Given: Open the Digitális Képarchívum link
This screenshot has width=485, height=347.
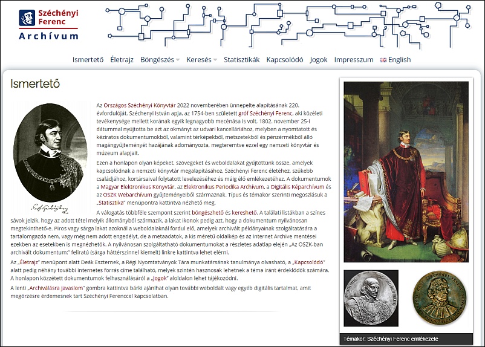Looking at the screenshot, I should [298, 187].
